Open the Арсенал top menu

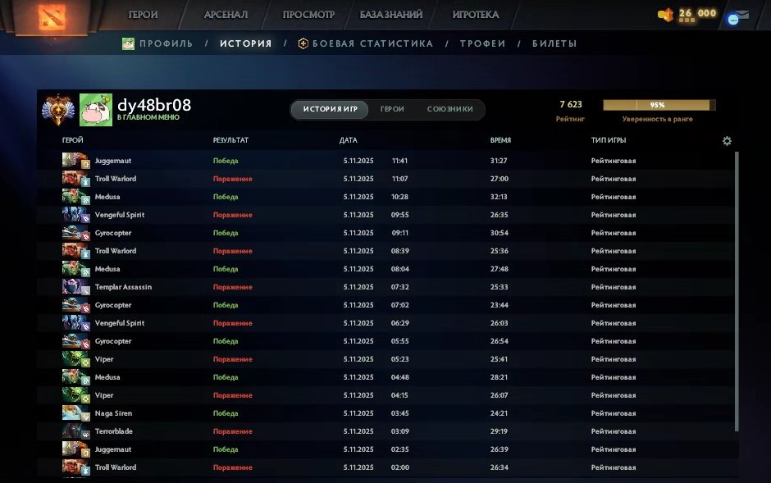tap(227, 15)
